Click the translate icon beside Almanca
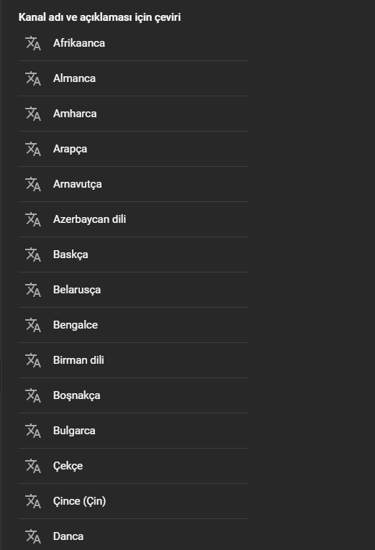This screenshot has width=375, height=550. coord(33,78)
